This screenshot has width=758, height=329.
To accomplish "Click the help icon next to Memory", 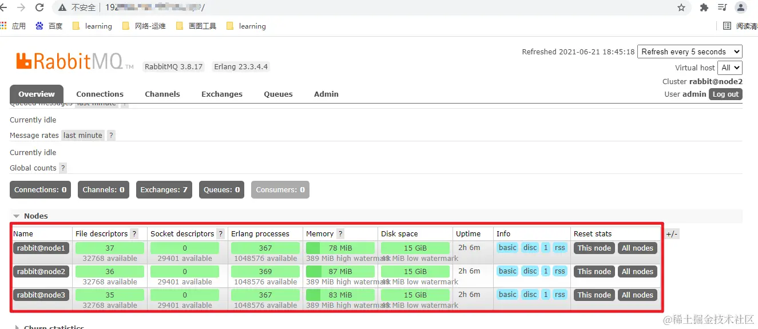I will [340, 233].
